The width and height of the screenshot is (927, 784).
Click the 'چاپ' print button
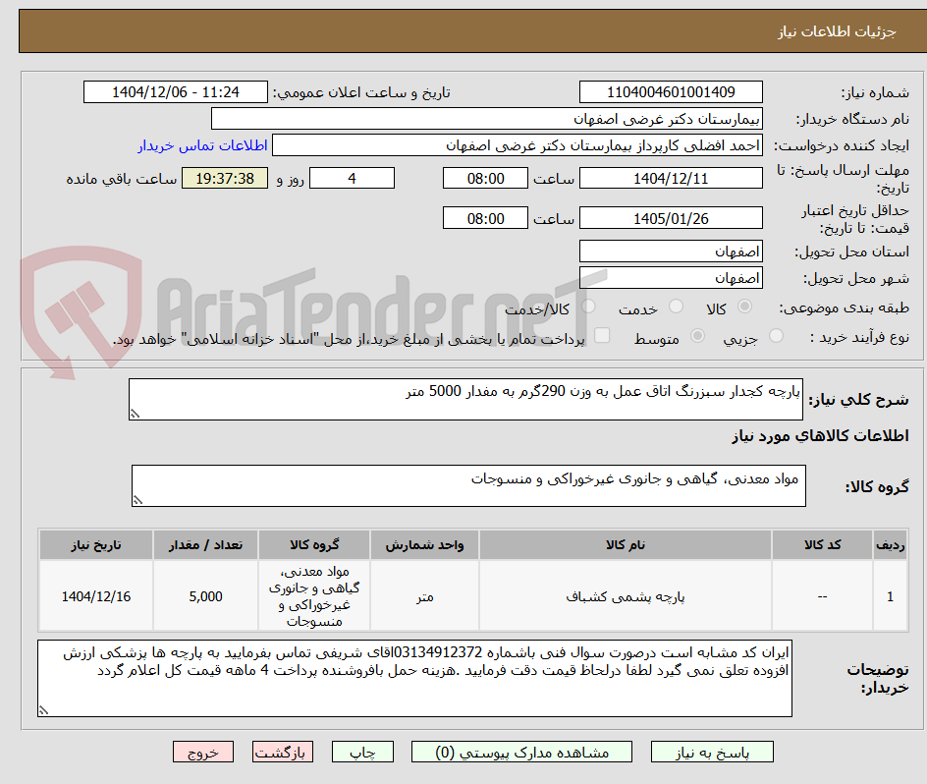tap(362, 752)
